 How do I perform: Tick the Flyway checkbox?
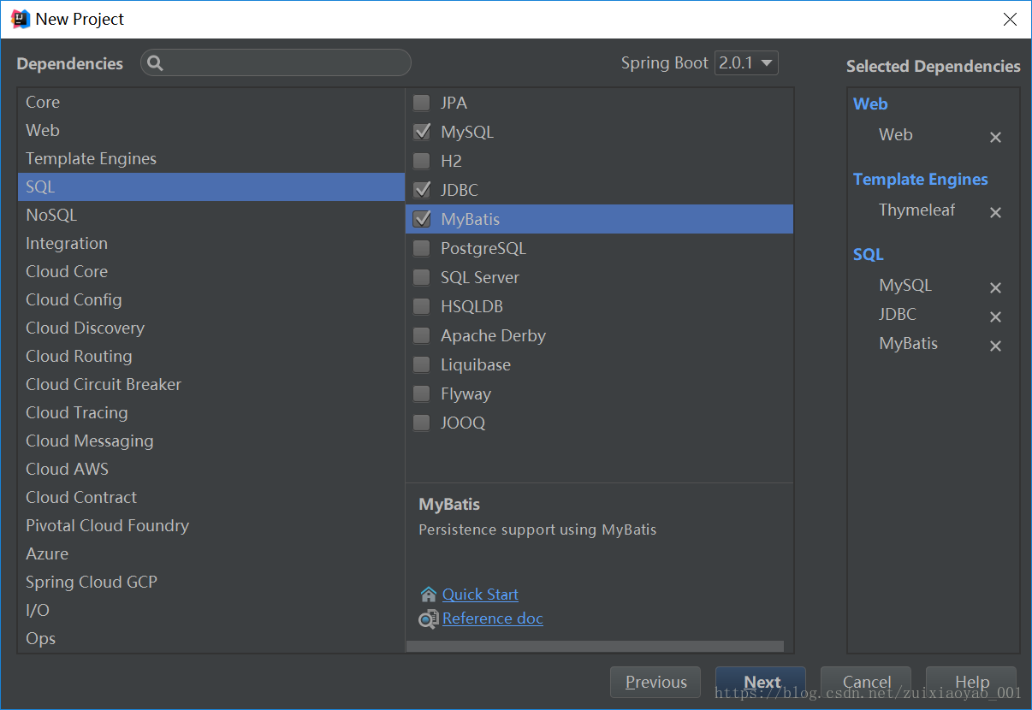[x=422, y=393]
